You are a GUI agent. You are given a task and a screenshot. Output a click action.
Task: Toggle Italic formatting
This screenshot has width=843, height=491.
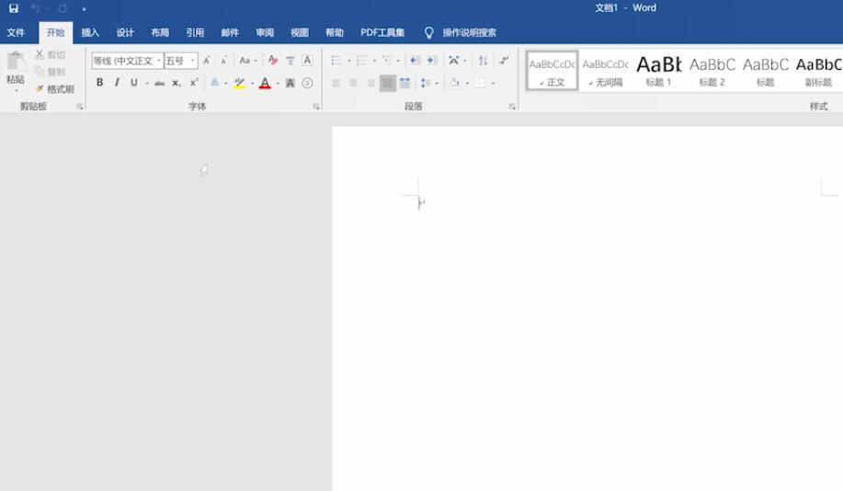[x=117, y=83]
